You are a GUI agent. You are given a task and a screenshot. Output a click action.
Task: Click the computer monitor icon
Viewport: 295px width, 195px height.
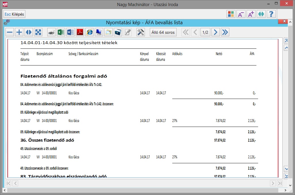tap(99, 32)
